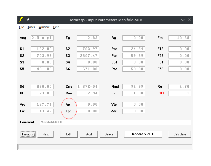Click the Par field with 59.39

[x=134, y=56]
